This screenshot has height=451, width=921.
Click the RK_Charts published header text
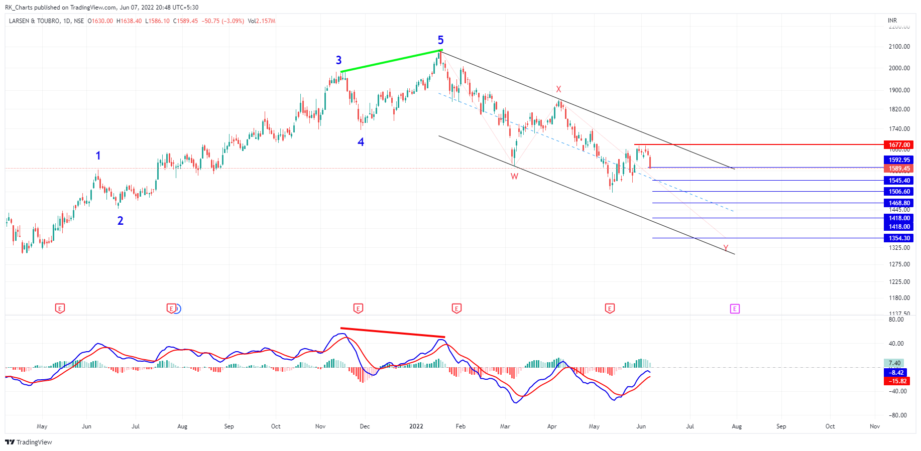pos(101,8)
